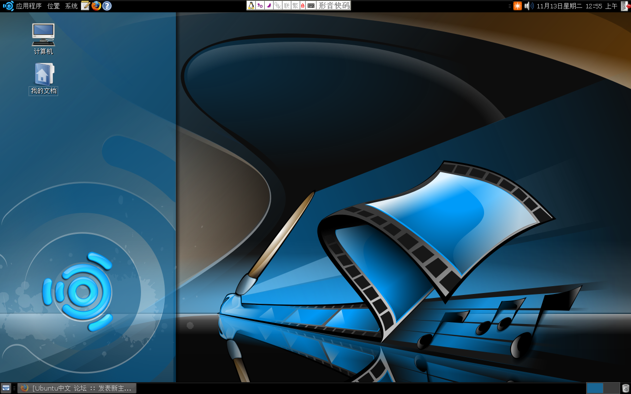
Task: Toggle the 繁 traditional Chinese button
Action: coord(295,5)
